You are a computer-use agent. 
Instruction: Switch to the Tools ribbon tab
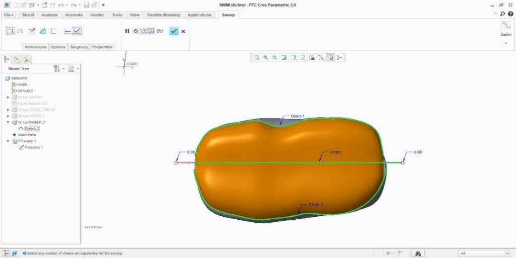point(117,15)
